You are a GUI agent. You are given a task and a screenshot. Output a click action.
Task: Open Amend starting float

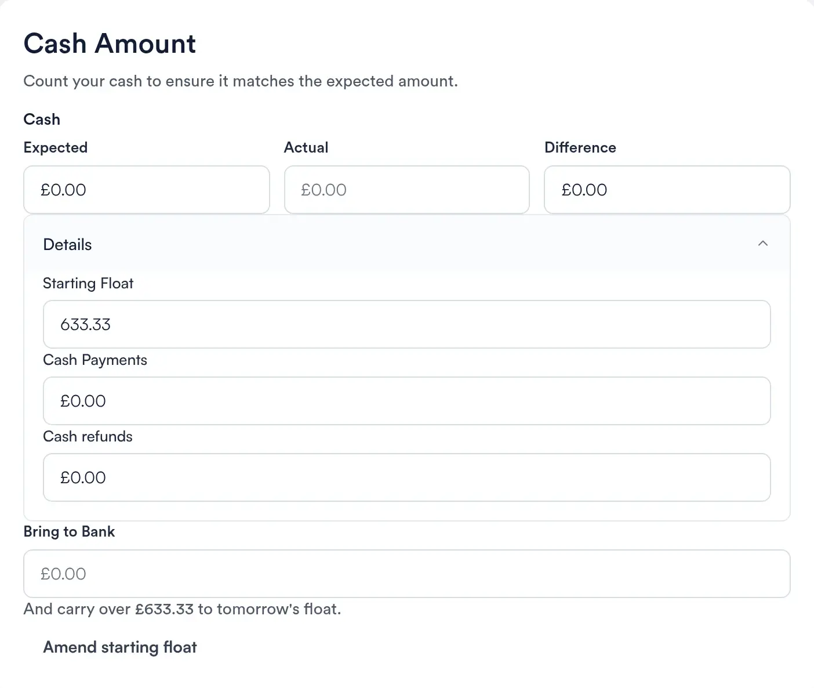point(120,647)
